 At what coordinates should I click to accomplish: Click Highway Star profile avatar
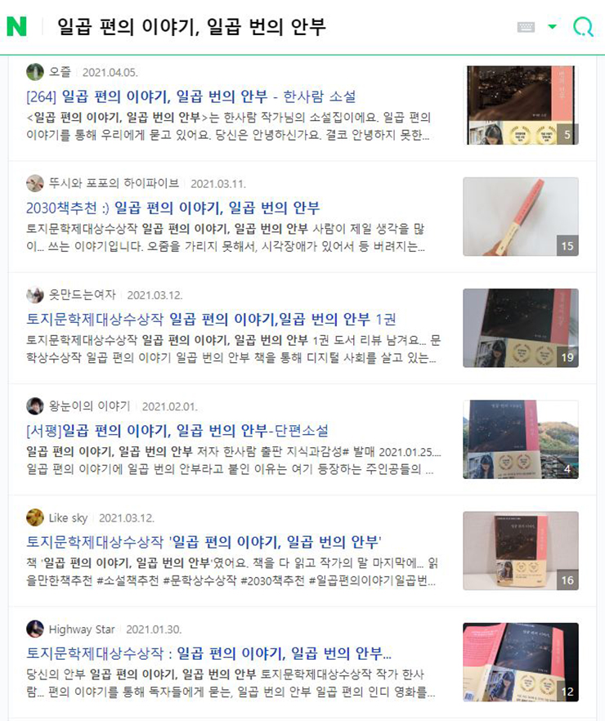[35, 629]
